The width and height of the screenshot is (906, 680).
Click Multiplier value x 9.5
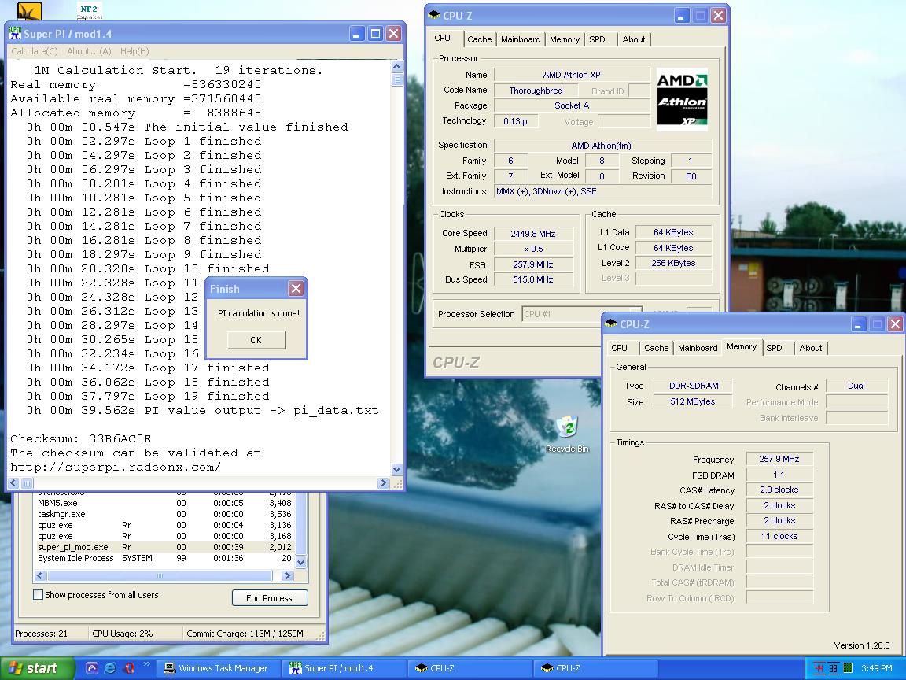pos(532,249)
